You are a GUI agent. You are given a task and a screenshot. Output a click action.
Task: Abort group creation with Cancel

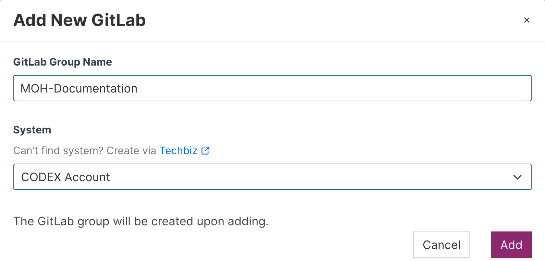pyautogui.click(x=442, y=245)
